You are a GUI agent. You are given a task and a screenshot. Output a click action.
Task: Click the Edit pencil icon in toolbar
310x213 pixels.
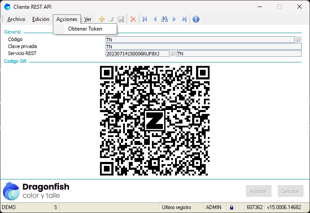point(111,19)
